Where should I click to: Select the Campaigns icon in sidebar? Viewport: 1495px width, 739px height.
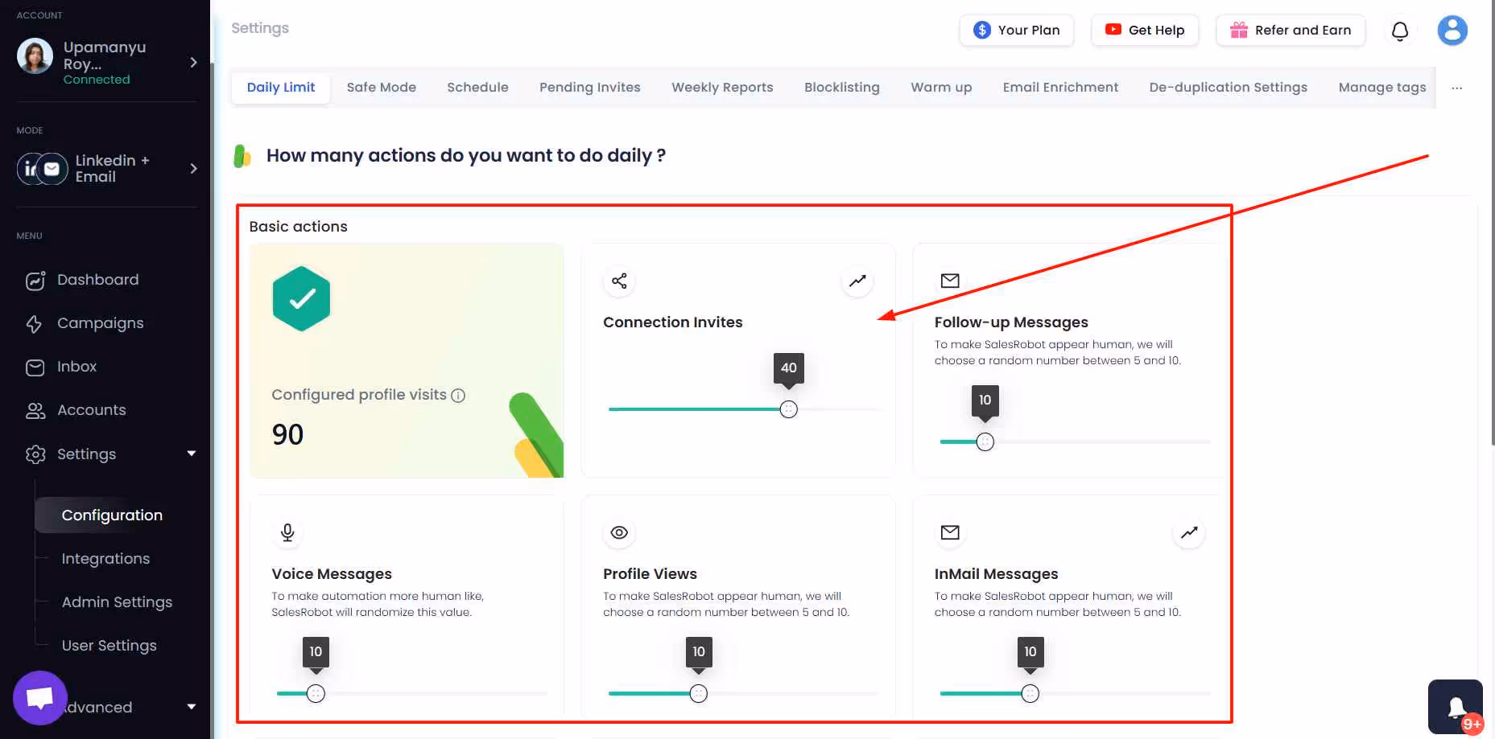coord(35,323)
